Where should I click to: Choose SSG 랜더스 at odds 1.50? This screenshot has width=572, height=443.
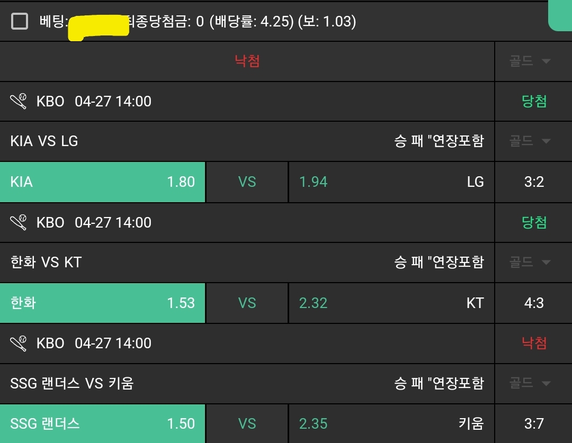pyautogui.click(x=103, y=423)
